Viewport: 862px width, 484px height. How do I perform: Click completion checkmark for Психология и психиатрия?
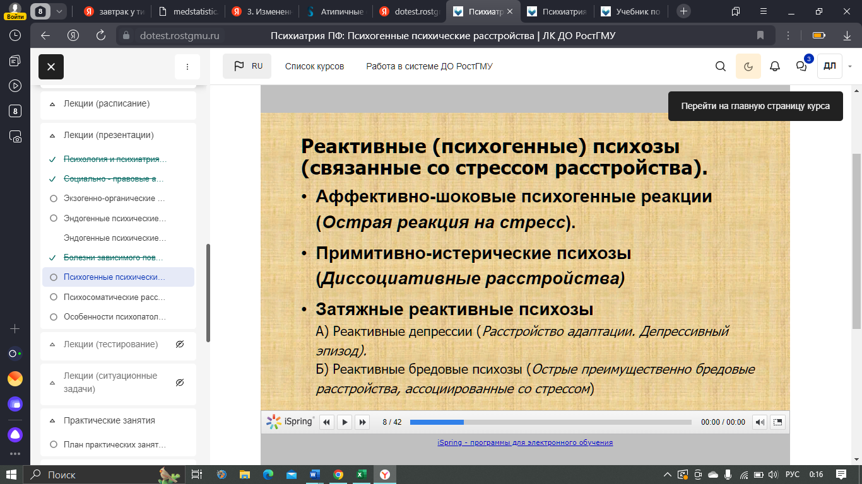click(53, 159)
